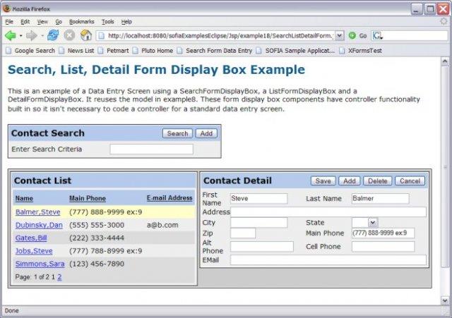Click the Search button in Contact Search
452x318 pixels.
177,133
